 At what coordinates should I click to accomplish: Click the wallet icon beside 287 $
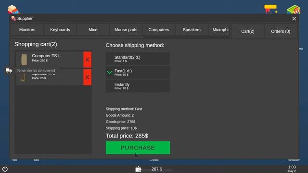coord(138,169)
